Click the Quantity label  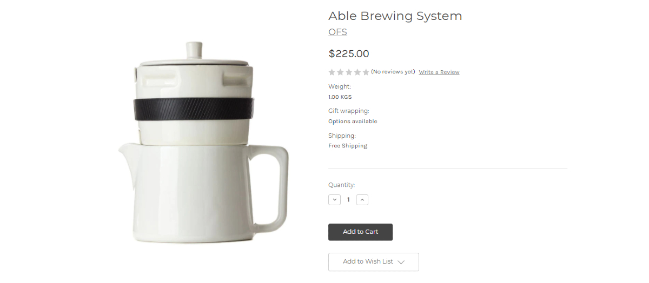pos(341,185)
